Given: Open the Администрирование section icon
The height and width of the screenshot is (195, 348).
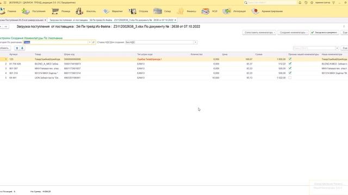Looking at the screenshot, I should [255, 11].
